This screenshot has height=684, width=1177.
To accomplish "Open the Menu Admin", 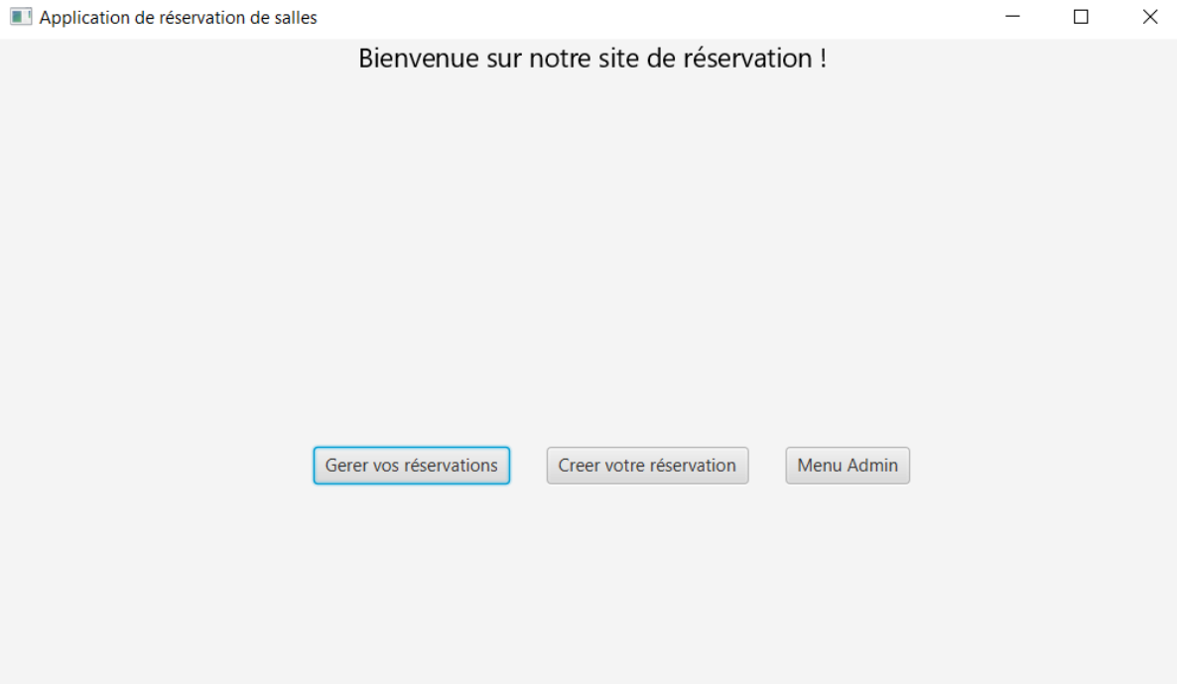I will [847, 466].
